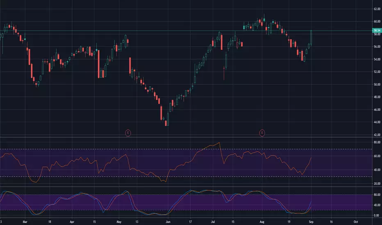Select the 13 date label on time axis
382x225 pixels.
pos(137,222)
